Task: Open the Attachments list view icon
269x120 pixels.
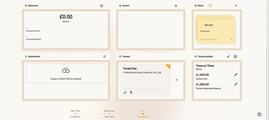Action: tap(104, 56)
